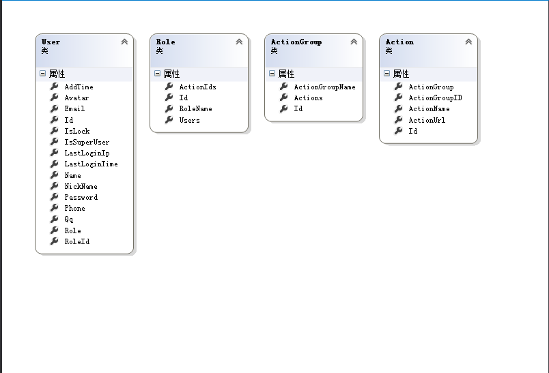Viewport: 549px width, 373px height.
Task: Select the IsSuperUser property text
Action: pos(87,142)
